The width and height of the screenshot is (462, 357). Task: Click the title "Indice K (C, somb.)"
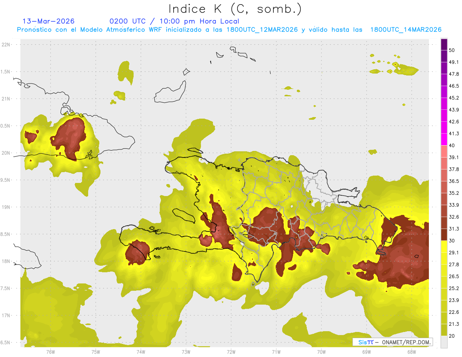coord(235,9)
